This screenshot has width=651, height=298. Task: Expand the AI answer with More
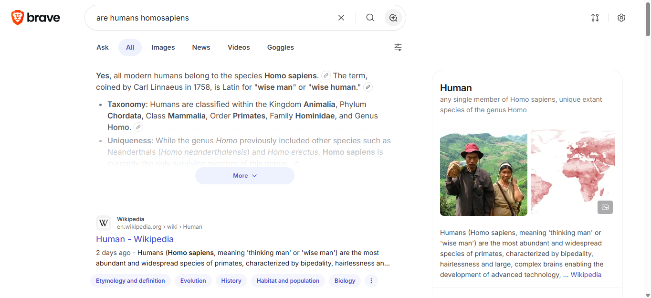[245, 176]
